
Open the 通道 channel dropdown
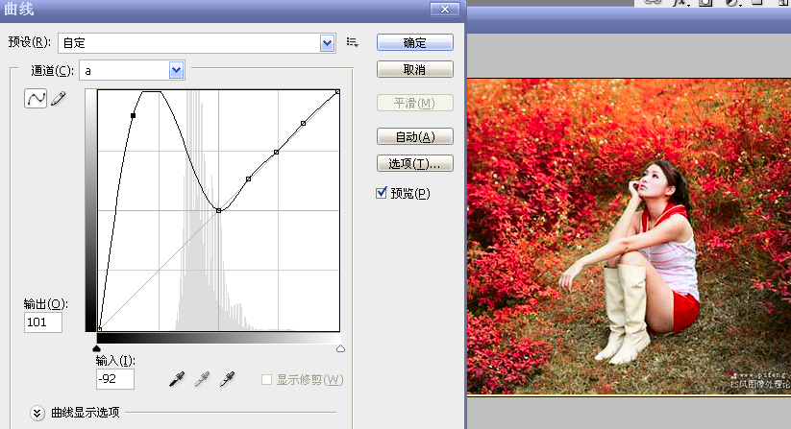pyautogui.click(x=176, y=70)
